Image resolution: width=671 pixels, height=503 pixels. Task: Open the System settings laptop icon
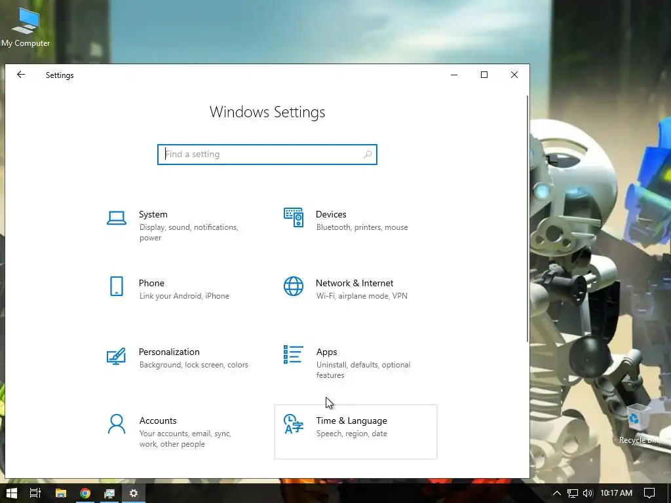(117, 217)
